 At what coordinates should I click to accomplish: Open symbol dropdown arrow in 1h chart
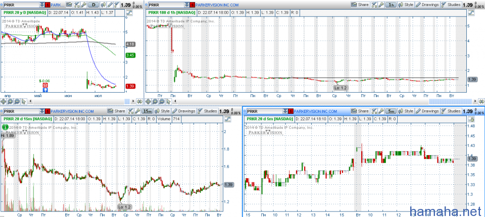(x=186, y=5)
